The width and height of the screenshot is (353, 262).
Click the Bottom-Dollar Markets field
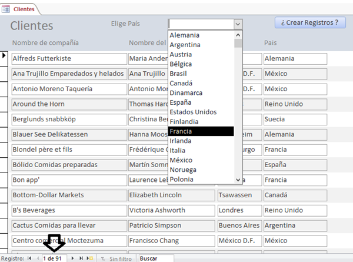pyautogui.click(x=69, y=195)
